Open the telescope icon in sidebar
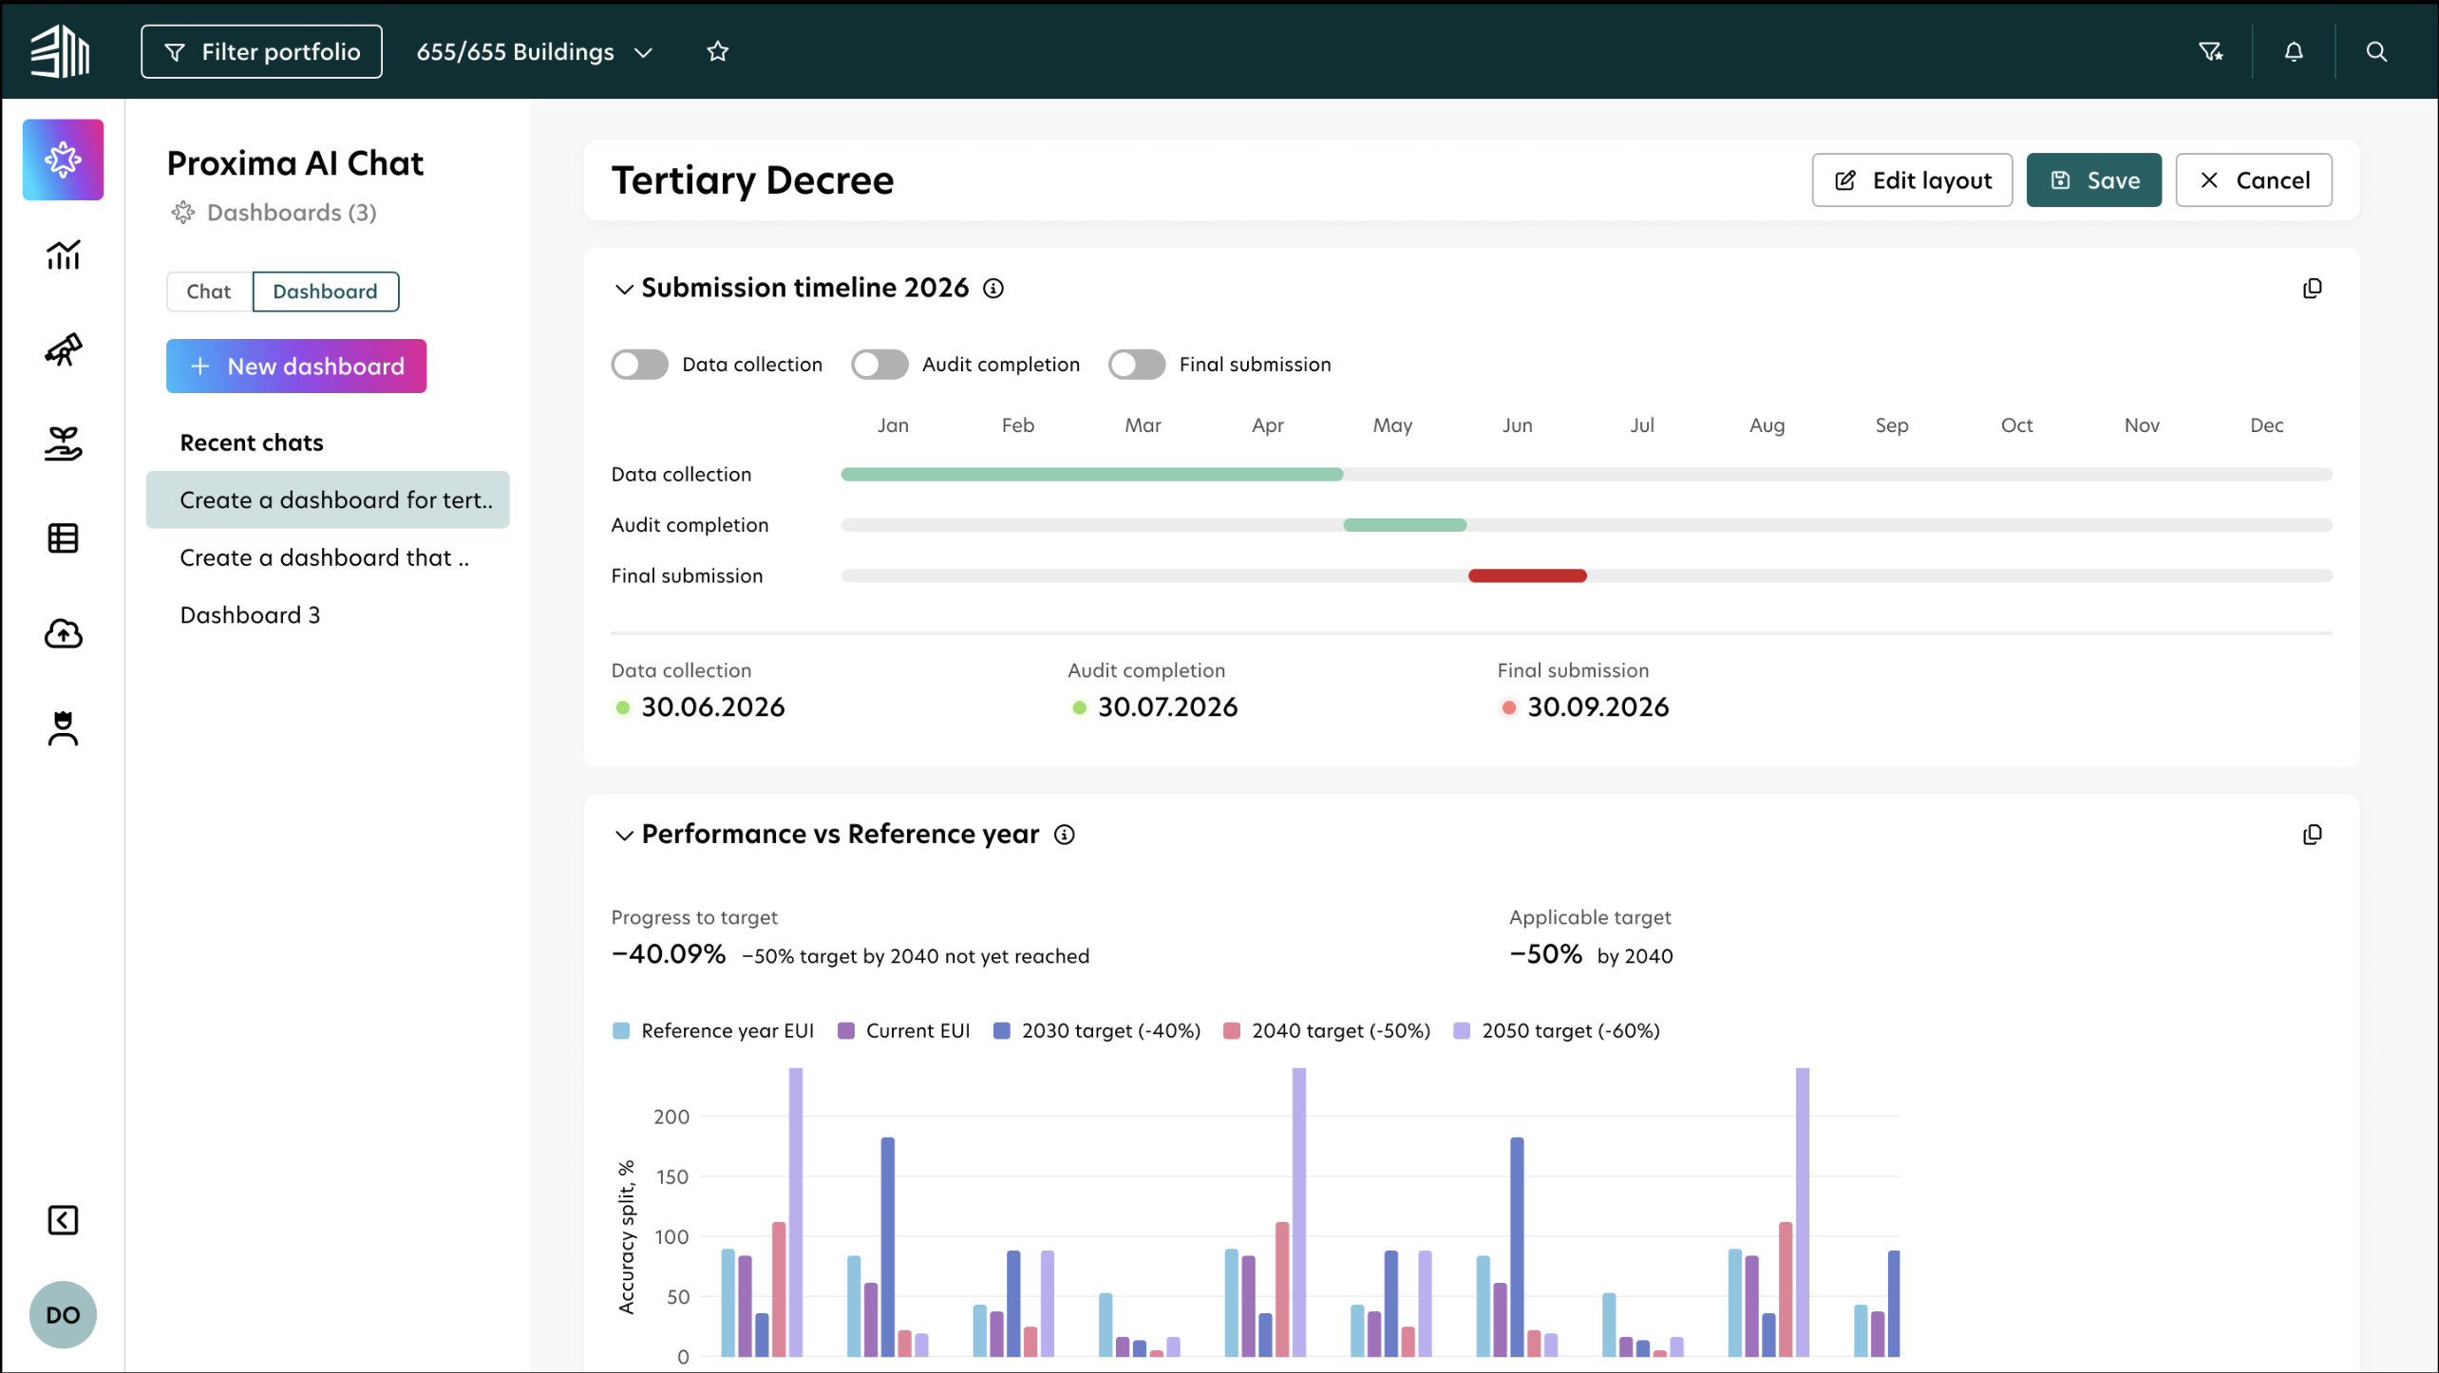Screen dimensions: 2439x1373 [63, 349]
